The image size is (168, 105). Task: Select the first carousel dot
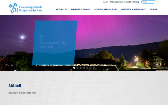coord(74,68)
